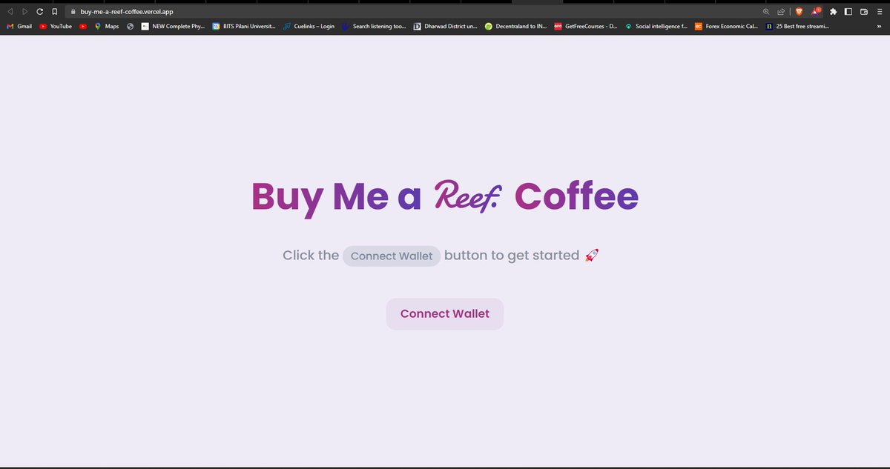Open the extensions puzzle icon
The width and height of the screenshot is (890, 469).
tap(834, 12)
